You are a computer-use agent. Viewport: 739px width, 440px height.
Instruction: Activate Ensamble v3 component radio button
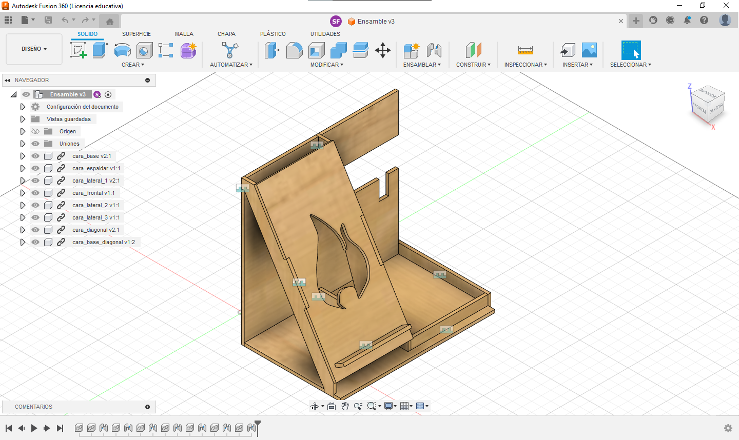pyautogui.click(x=108, y=94)
